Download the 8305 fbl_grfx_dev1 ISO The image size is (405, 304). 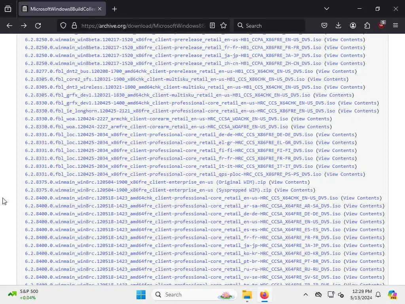pos(167,95)
